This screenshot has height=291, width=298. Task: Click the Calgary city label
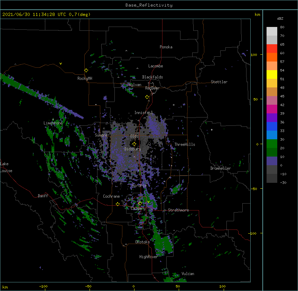click(x=138, y=208)
